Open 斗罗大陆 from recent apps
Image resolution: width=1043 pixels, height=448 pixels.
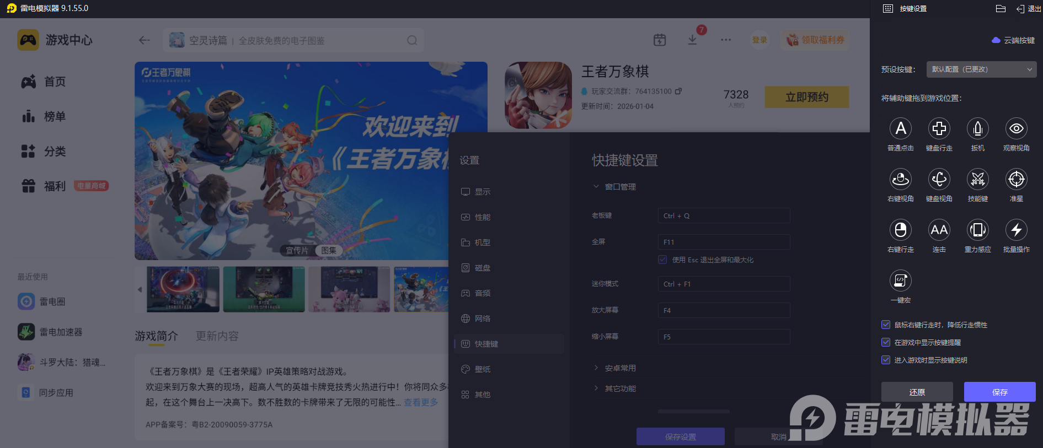[x=61, y=362]
